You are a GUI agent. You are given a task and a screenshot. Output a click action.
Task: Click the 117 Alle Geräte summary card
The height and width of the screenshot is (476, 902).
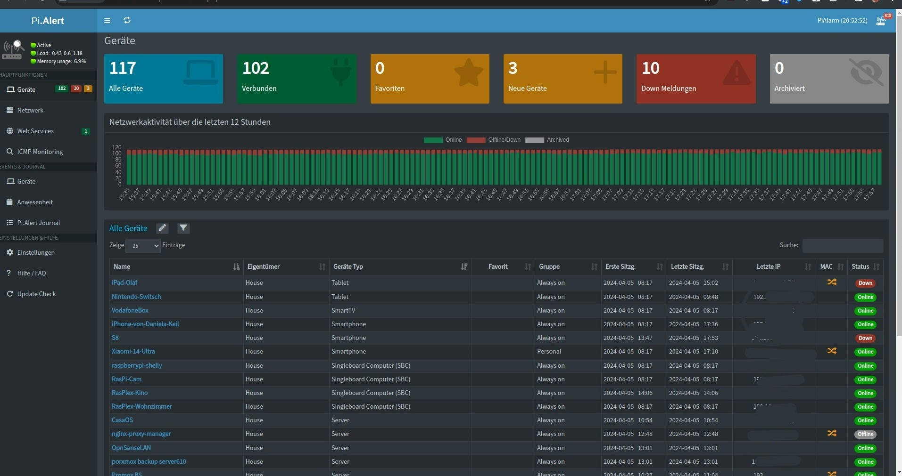click(x=164, y=79)
